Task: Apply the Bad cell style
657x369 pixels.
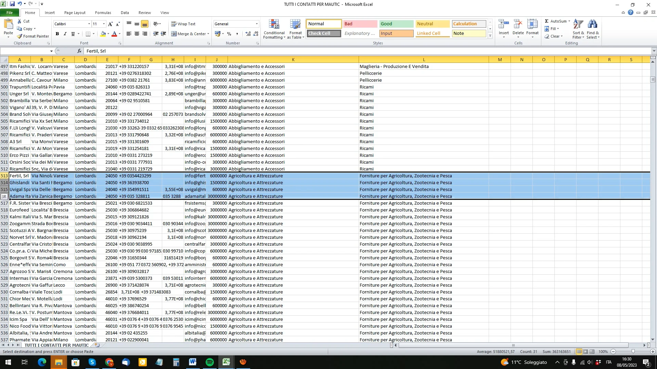Action: click(360, 24)
